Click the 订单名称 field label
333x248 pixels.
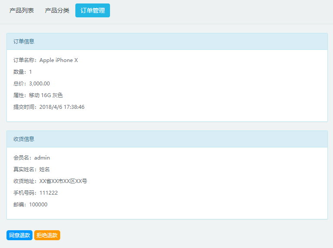click(25, 60)
